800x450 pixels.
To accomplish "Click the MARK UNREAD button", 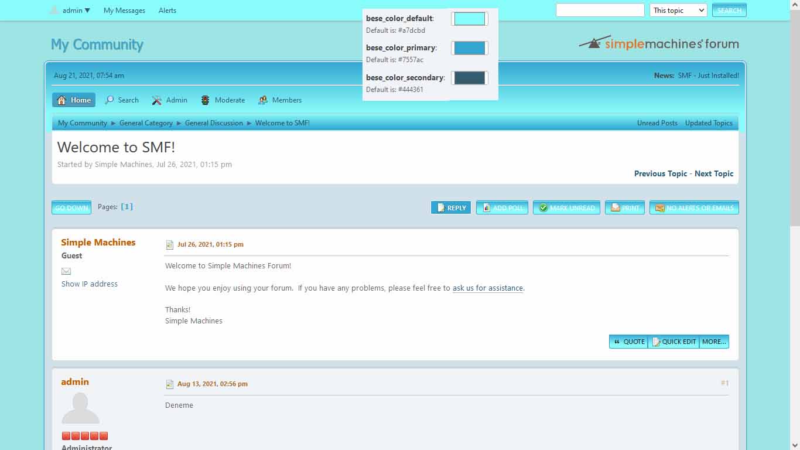I will click(566, 207).
